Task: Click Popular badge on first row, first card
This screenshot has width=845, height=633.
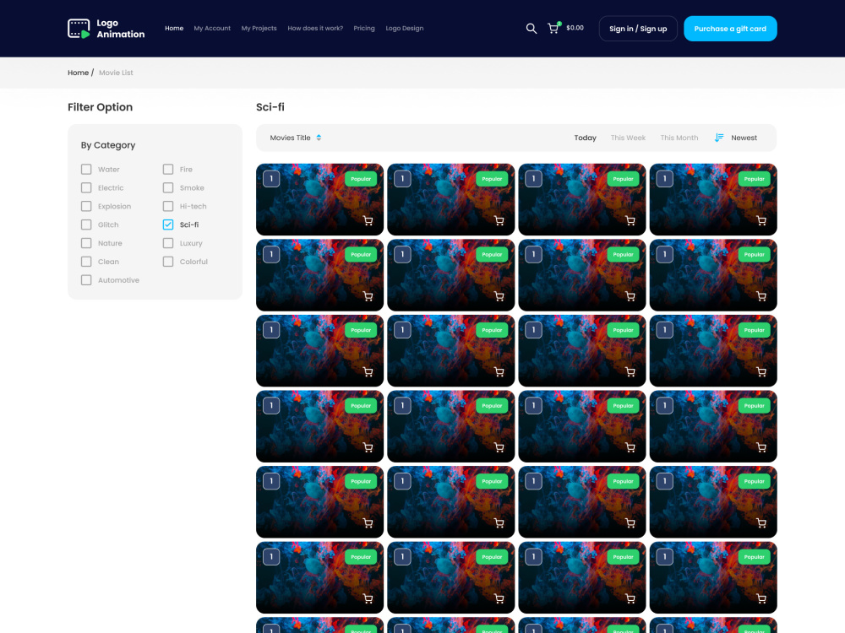Action: coord(361,179)
